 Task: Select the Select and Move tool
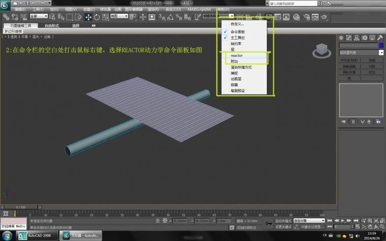pyautogui.click(x=88, y=17)
